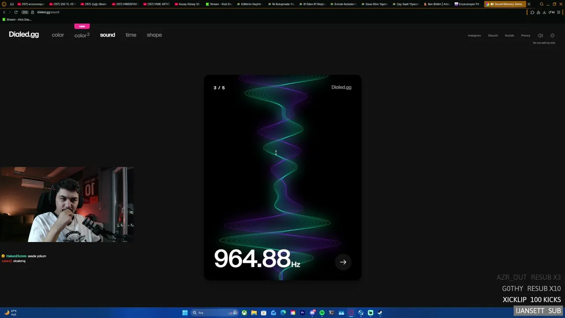This screenshot has height=318, width=565.
Task: Open Xbox from the taskbar
Action: coord(244,313)
